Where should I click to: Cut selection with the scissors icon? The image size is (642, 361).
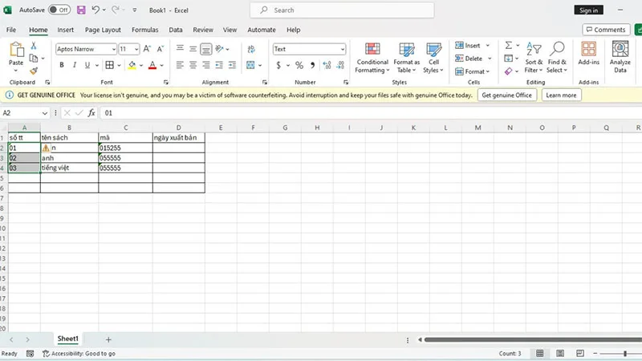[x=34, y=46]
